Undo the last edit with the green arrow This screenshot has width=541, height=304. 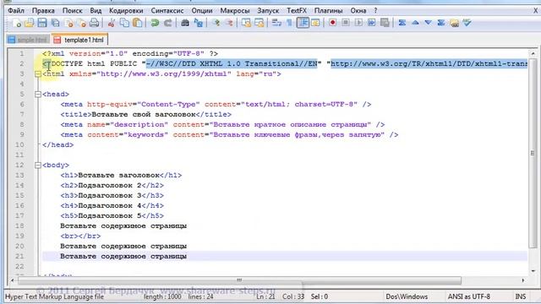(155, 23)
